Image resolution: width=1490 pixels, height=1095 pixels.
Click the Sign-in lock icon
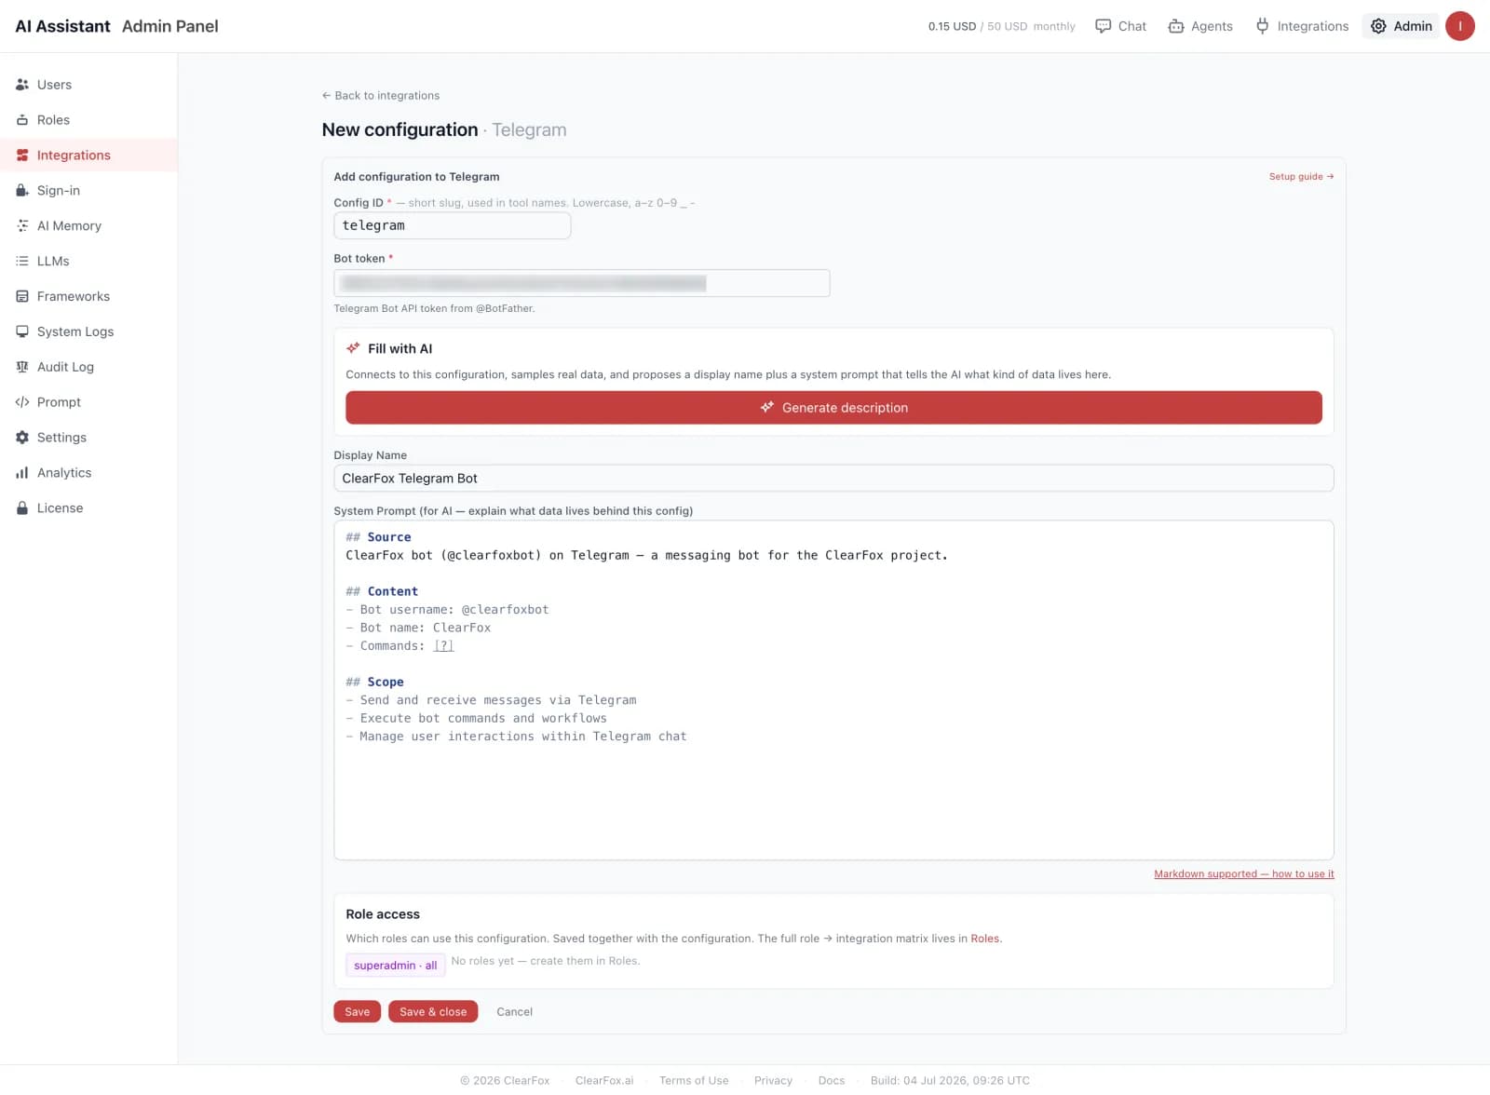22,191
